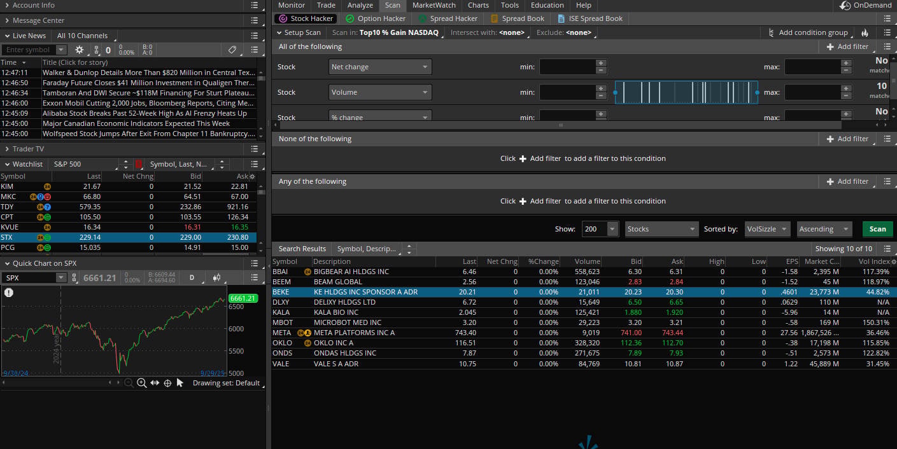Select the pointer cursor tool under the chart
897x449 pixels.
[x=180, y=383]
